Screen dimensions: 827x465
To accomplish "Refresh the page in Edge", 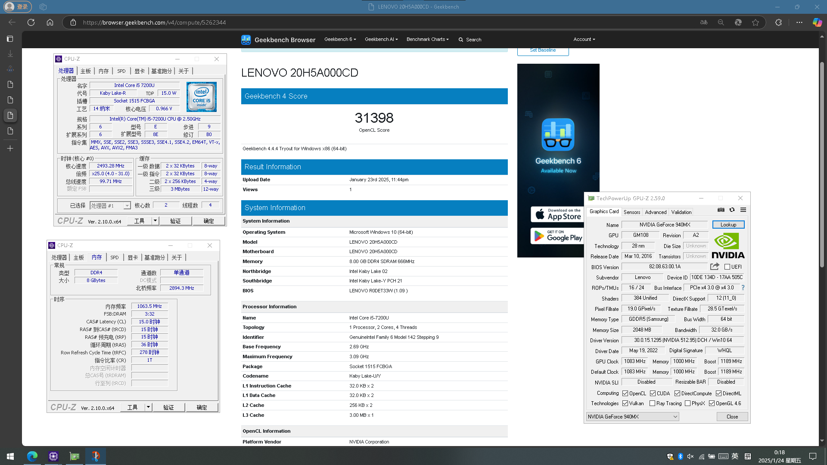I will click(31, 22).
